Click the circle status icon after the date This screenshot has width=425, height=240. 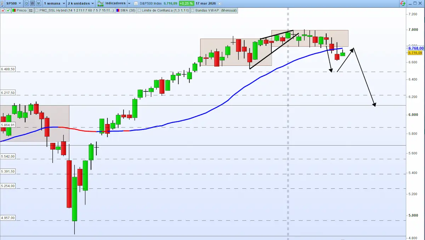(220, 3)
